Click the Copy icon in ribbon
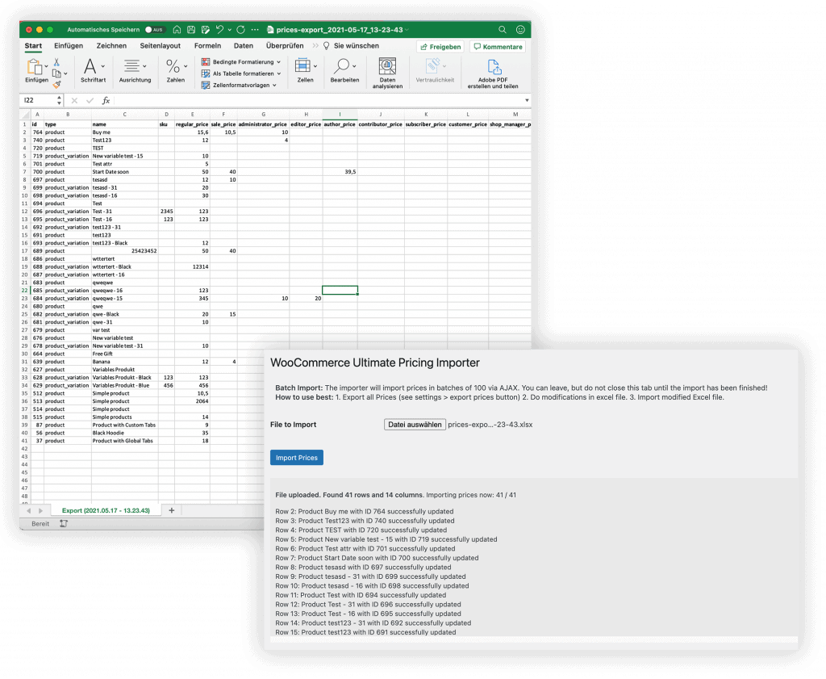Viewport: 826px width, 679px height. pos(56,73)
